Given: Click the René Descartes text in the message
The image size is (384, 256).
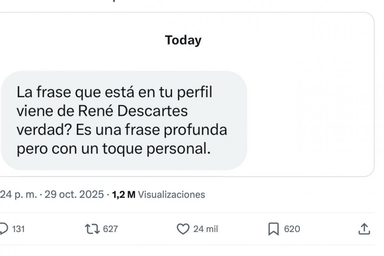Looking at the screenshot, I should (133, 111).
